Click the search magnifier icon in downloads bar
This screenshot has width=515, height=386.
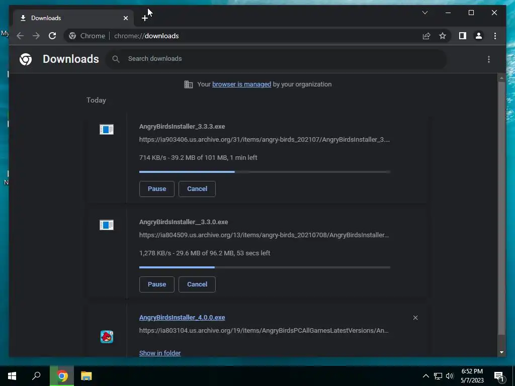116,59
